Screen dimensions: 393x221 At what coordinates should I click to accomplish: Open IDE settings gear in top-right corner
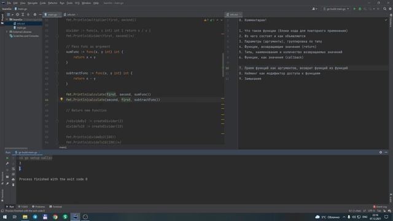[391, 9]
